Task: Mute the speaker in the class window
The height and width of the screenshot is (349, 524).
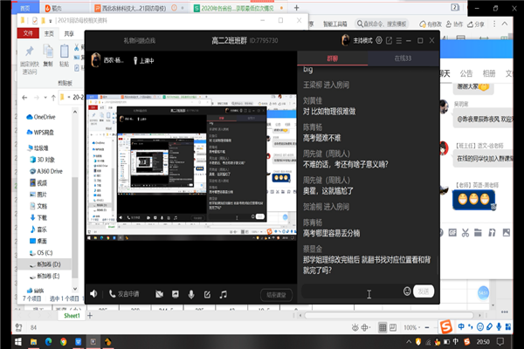Action: point(93,294)
